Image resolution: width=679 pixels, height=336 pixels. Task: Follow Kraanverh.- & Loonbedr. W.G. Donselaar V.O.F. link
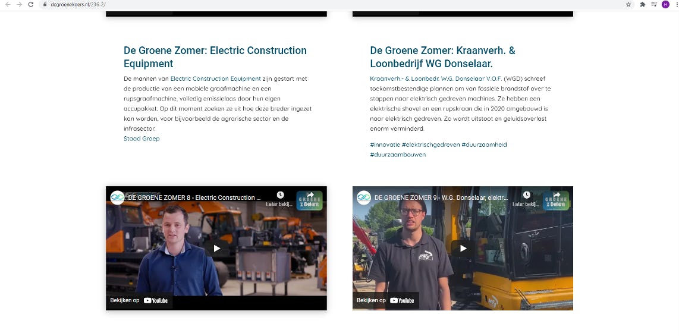[x=436, y=78]
